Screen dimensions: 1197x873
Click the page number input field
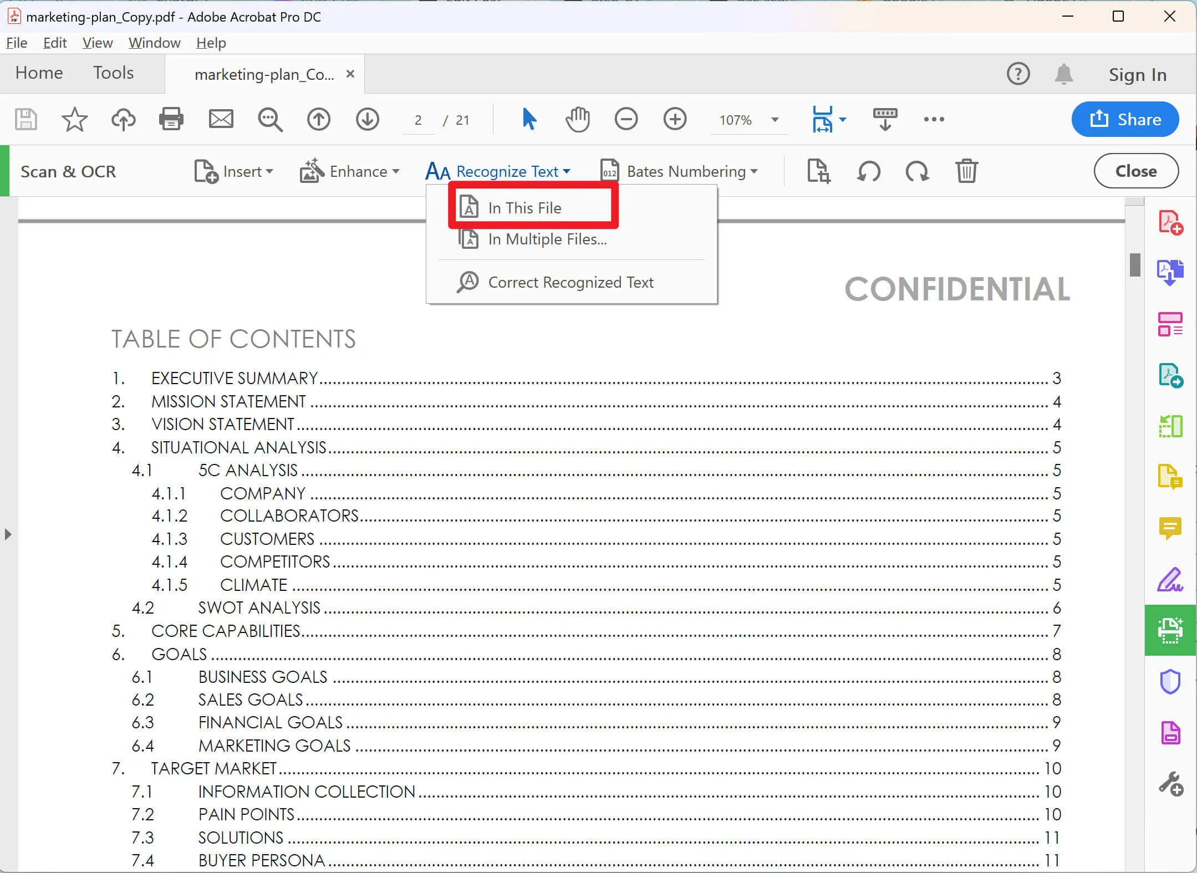click(417, 119)
